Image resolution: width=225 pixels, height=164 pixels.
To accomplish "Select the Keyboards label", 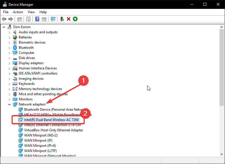I will click(x=27, y=84).
